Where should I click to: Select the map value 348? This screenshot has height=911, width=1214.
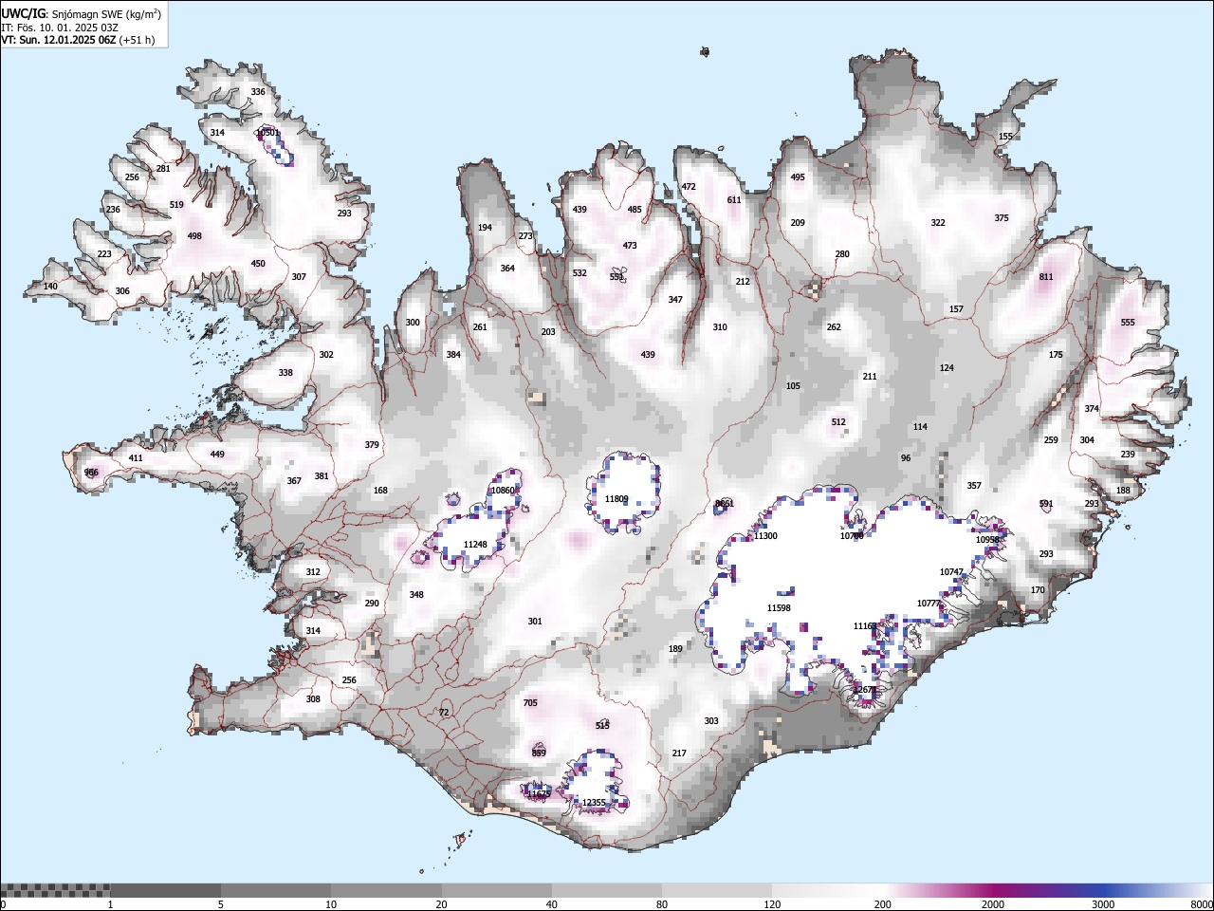(x=416, y=595)
